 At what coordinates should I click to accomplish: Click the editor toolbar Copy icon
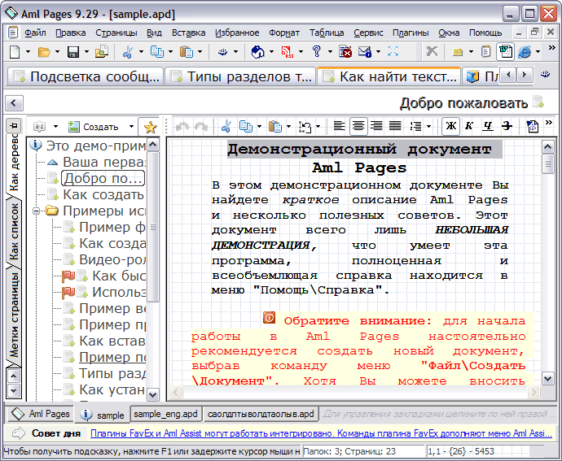[246, 126]
